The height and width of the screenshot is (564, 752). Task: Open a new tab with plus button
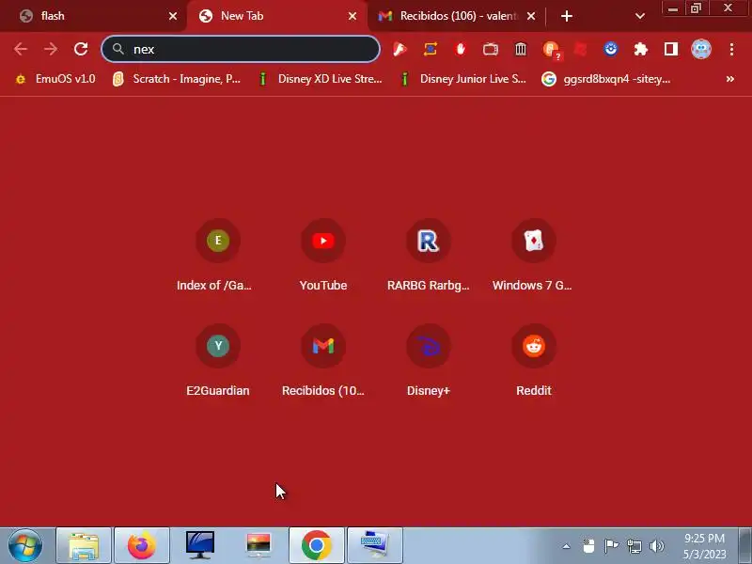pos(567,16)
